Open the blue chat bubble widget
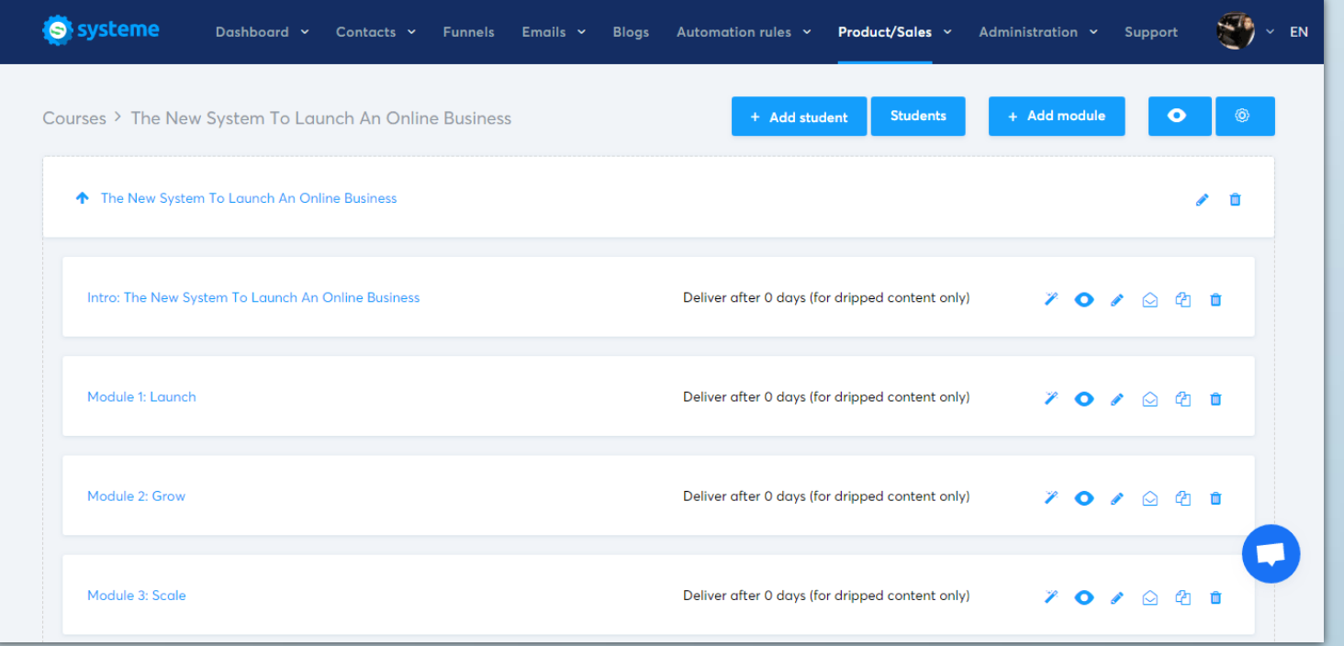Screen dimensions: 1344x646 pyautogui.click(x=1271, y=553)
